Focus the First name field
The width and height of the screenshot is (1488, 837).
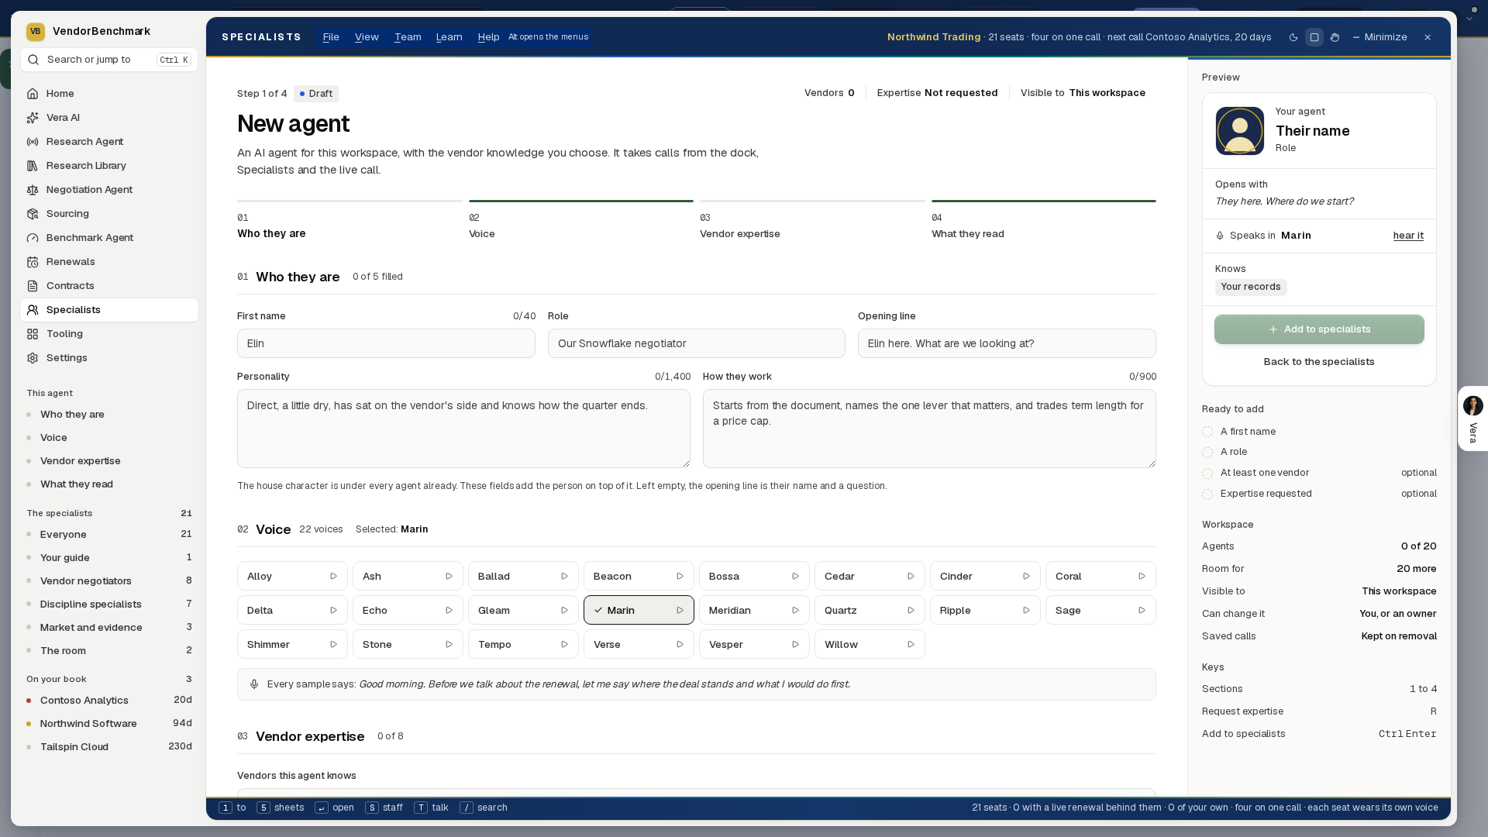386,343
